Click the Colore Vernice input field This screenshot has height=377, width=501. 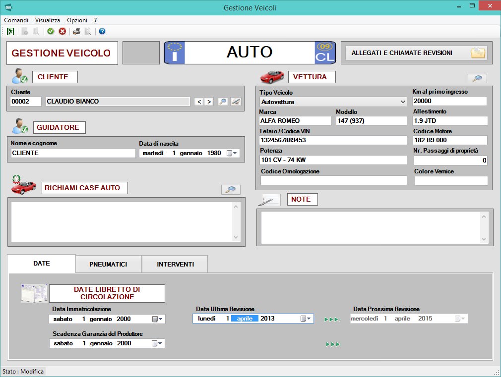[450, 181]
